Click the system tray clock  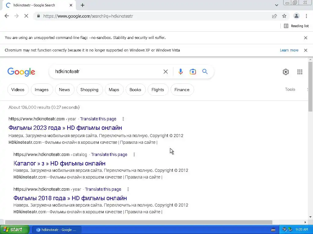(302, 229)
